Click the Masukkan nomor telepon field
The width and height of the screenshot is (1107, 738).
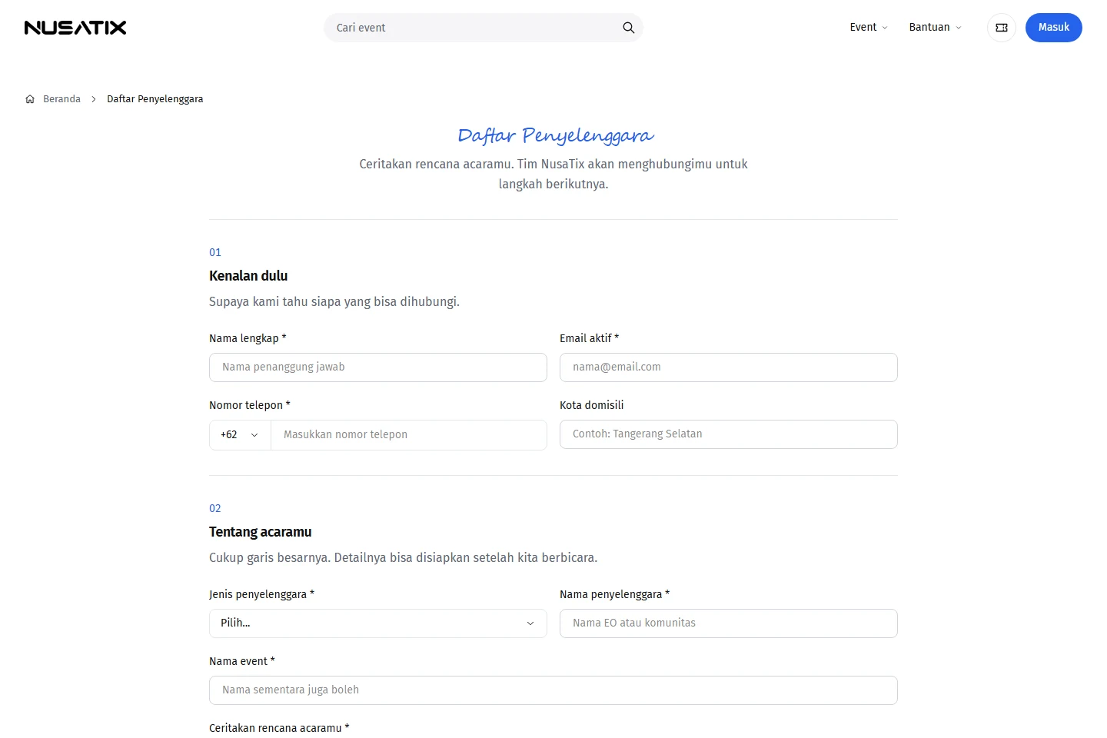click(409, 435)
